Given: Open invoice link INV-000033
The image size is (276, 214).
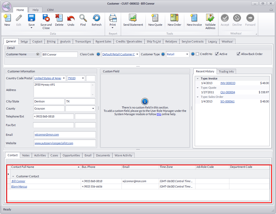Looking at the screenshot, I should click(228, 83).
